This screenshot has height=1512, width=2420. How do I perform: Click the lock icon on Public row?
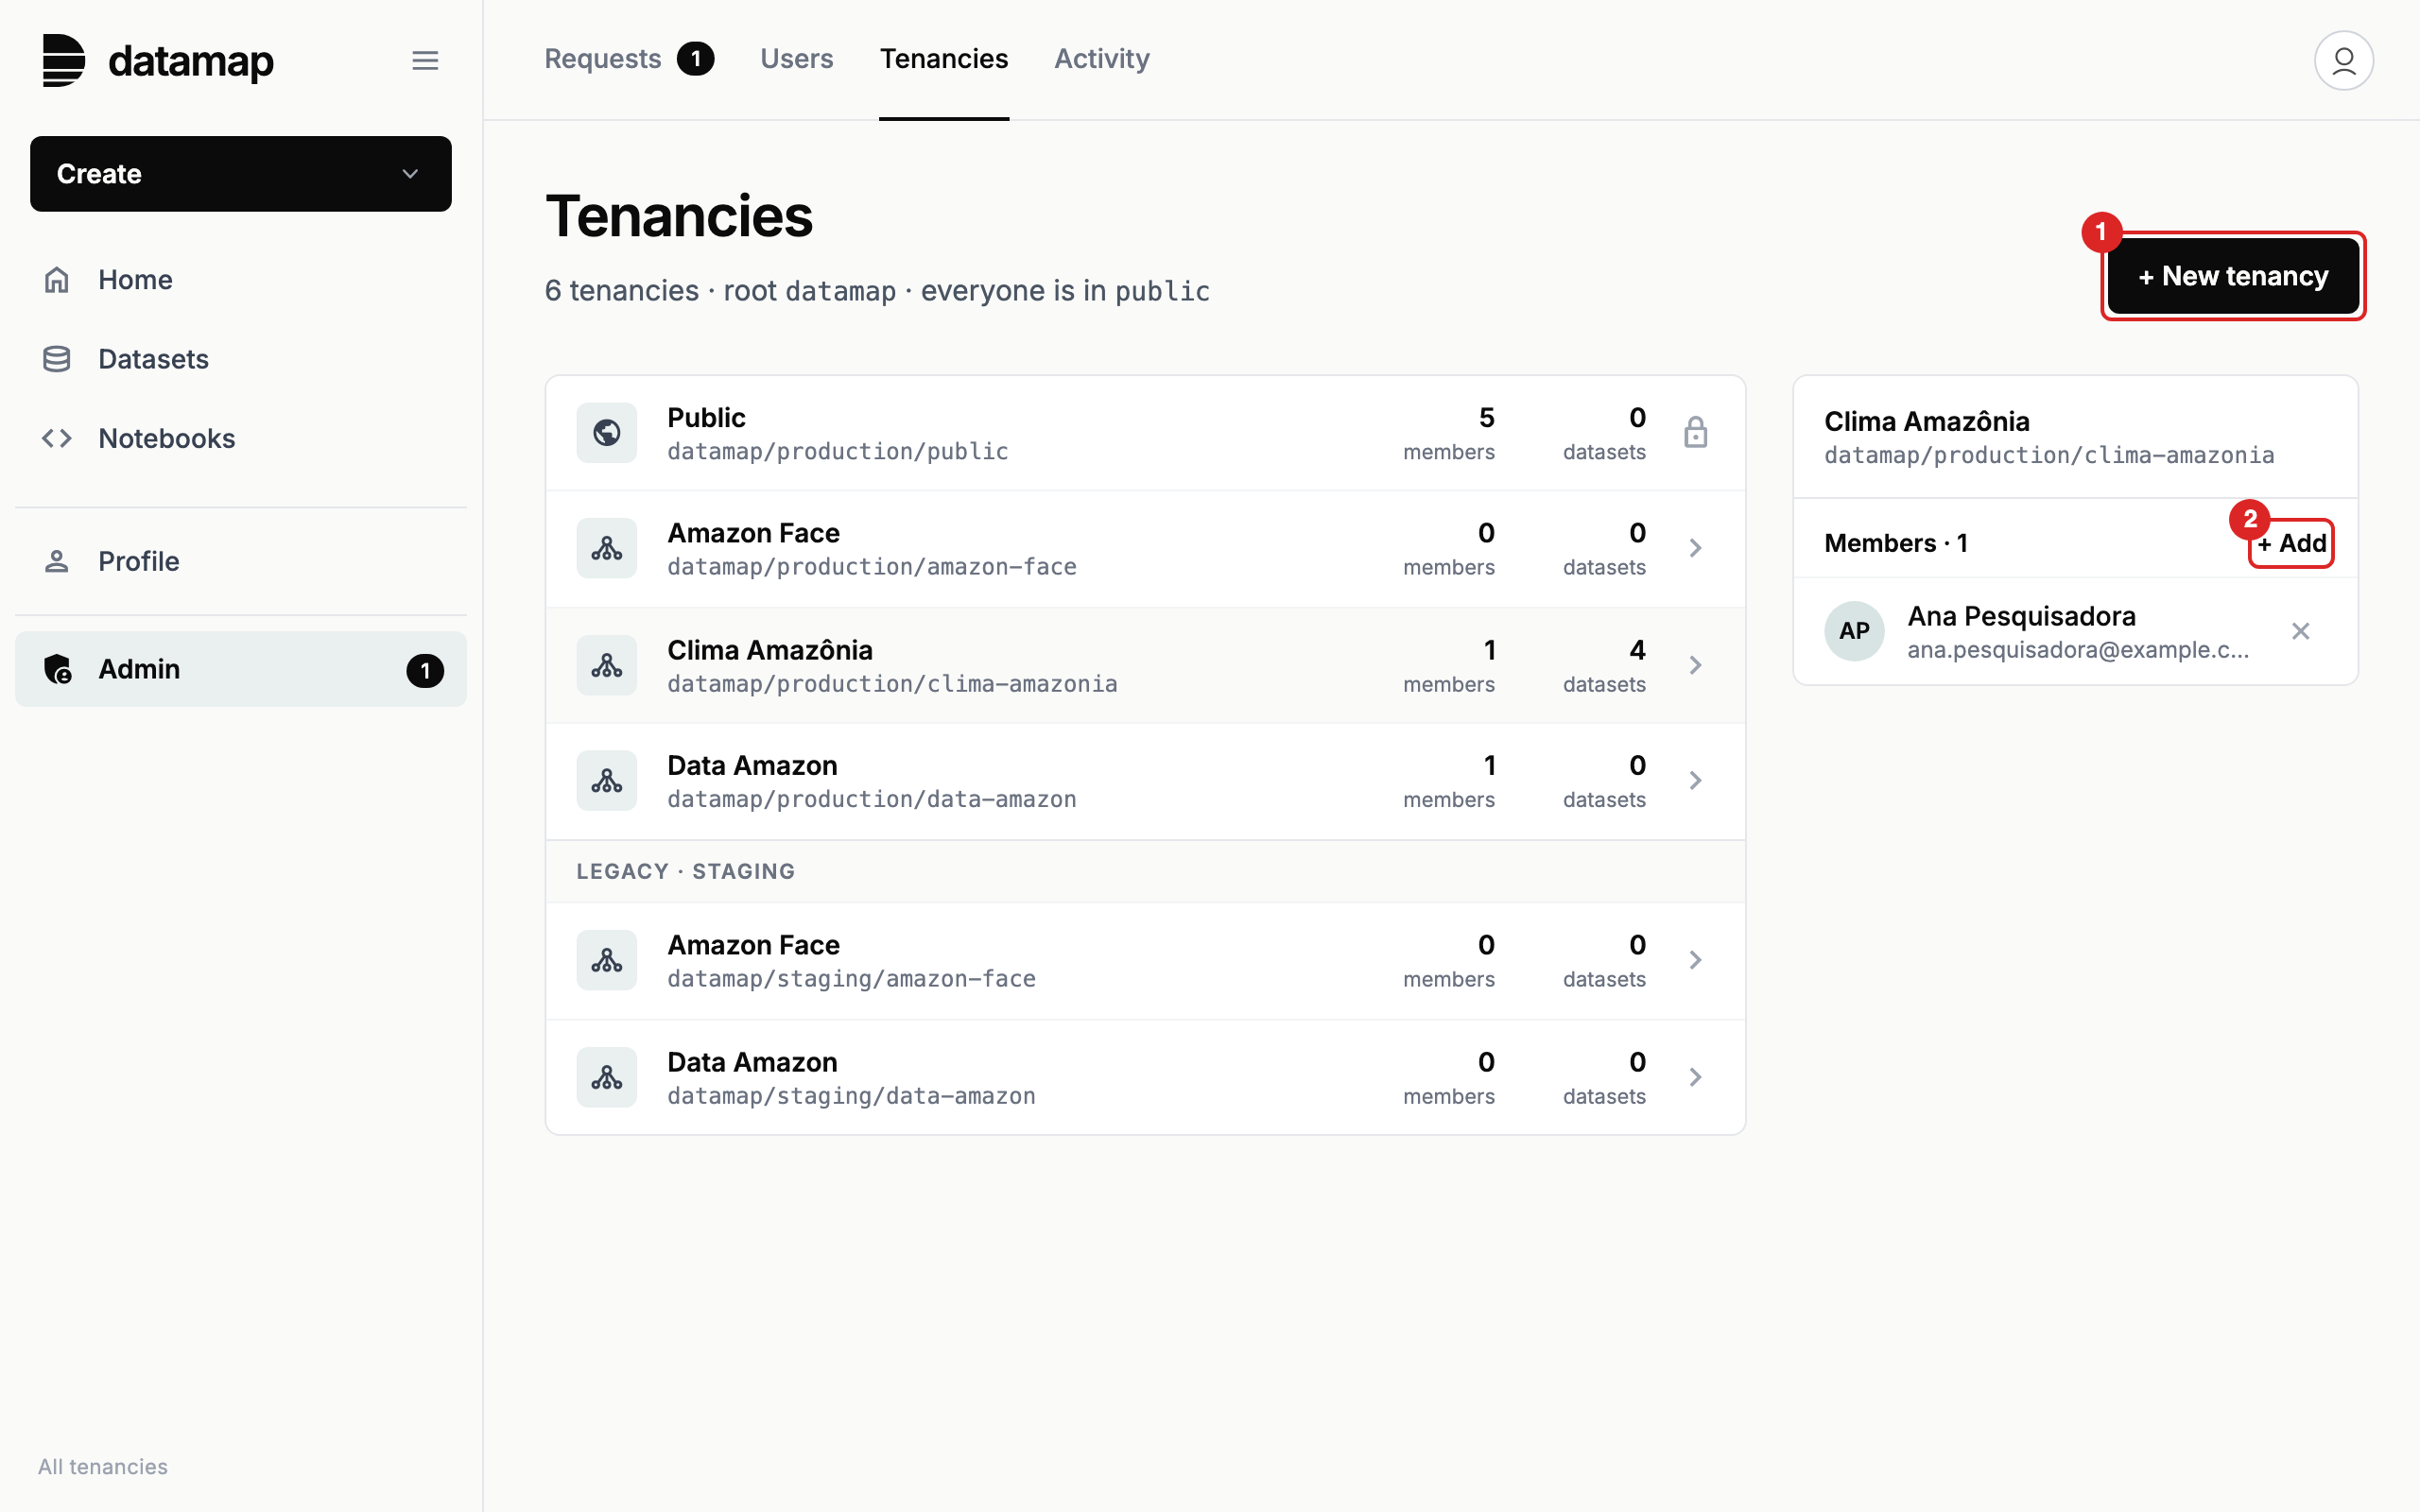tap(1695, 433)
